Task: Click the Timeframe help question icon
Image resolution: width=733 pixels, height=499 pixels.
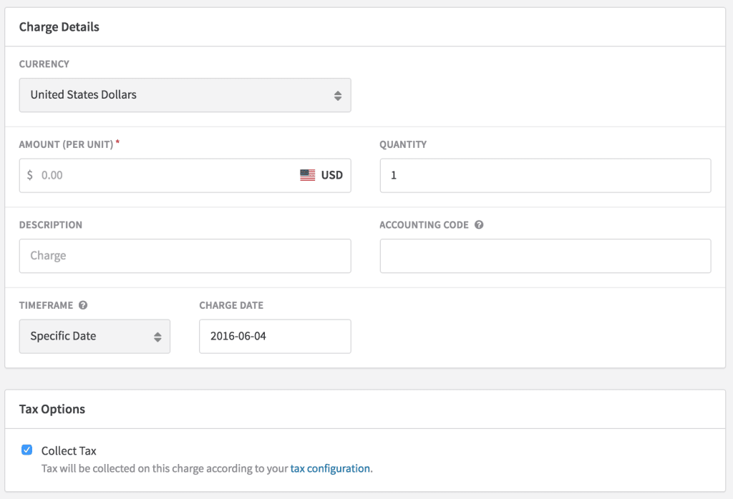Action: (x=83, y=305)
